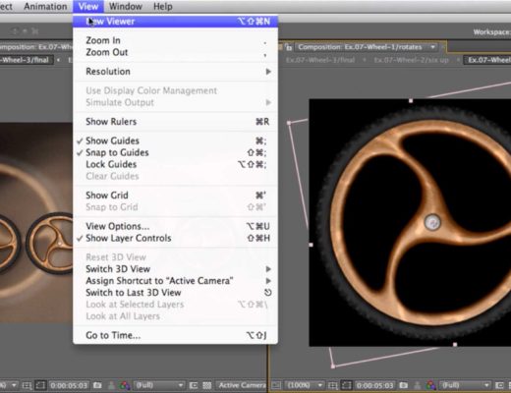Close the open View menu
This screenshot has width=511, height=393.
click(88, 7)
